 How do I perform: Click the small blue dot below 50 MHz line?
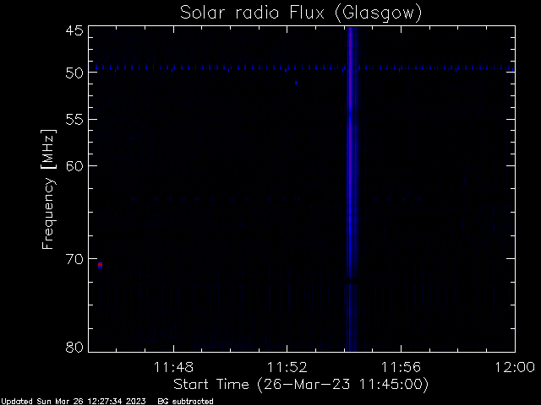(297, 83)
